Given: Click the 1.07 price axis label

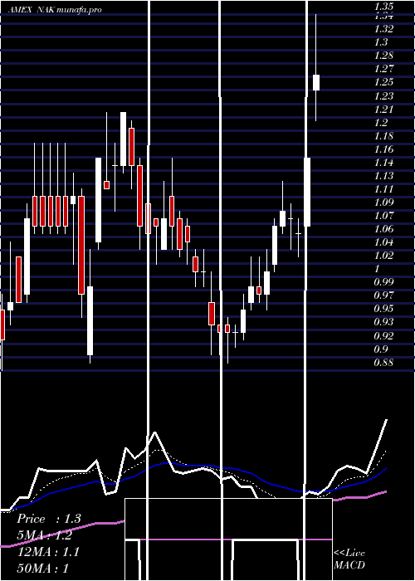Looking at the screenshot, I should (383, 216).
